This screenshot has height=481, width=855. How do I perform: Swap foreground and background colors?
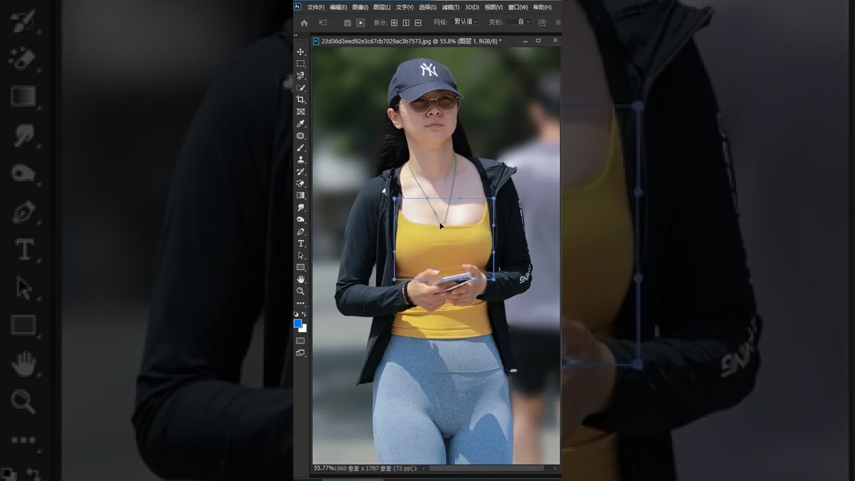(304, 314)
